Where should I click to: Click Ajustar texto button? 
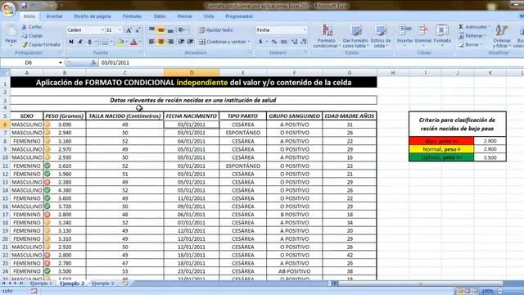216,30
